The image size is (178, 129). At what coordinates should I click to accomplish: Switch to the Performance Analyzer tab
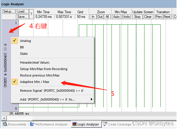(x=49, y=124)
